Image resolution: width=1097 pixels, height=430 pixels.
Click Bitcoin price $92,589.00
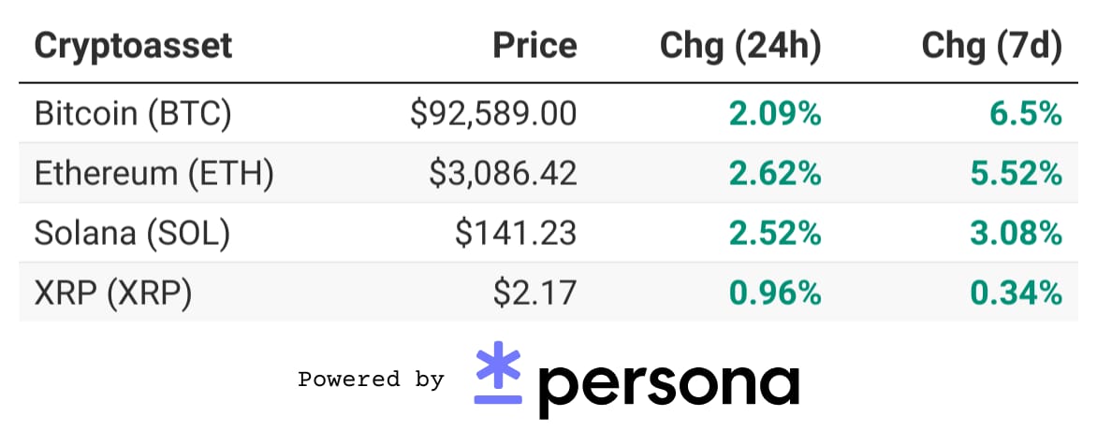click(493, 114)
